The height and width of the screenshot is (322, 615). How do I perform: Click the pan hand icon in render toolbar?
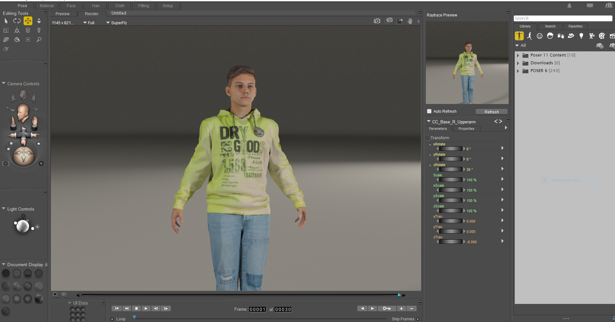(410, 21)
